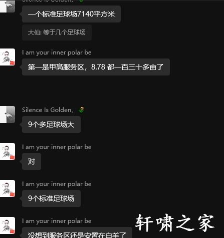Click the 轩啸之家 watermark text
This screenshot has height=238, width=224.
[174, 223]
